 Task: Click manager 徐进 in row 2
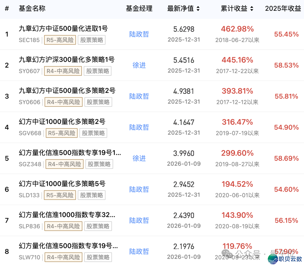point(139,65)
